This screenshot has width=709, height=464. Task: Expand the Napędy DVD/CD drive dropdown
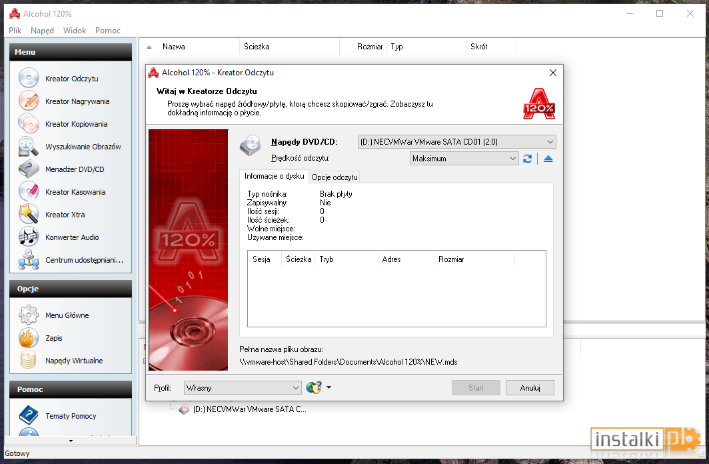[x=456, y=141]
